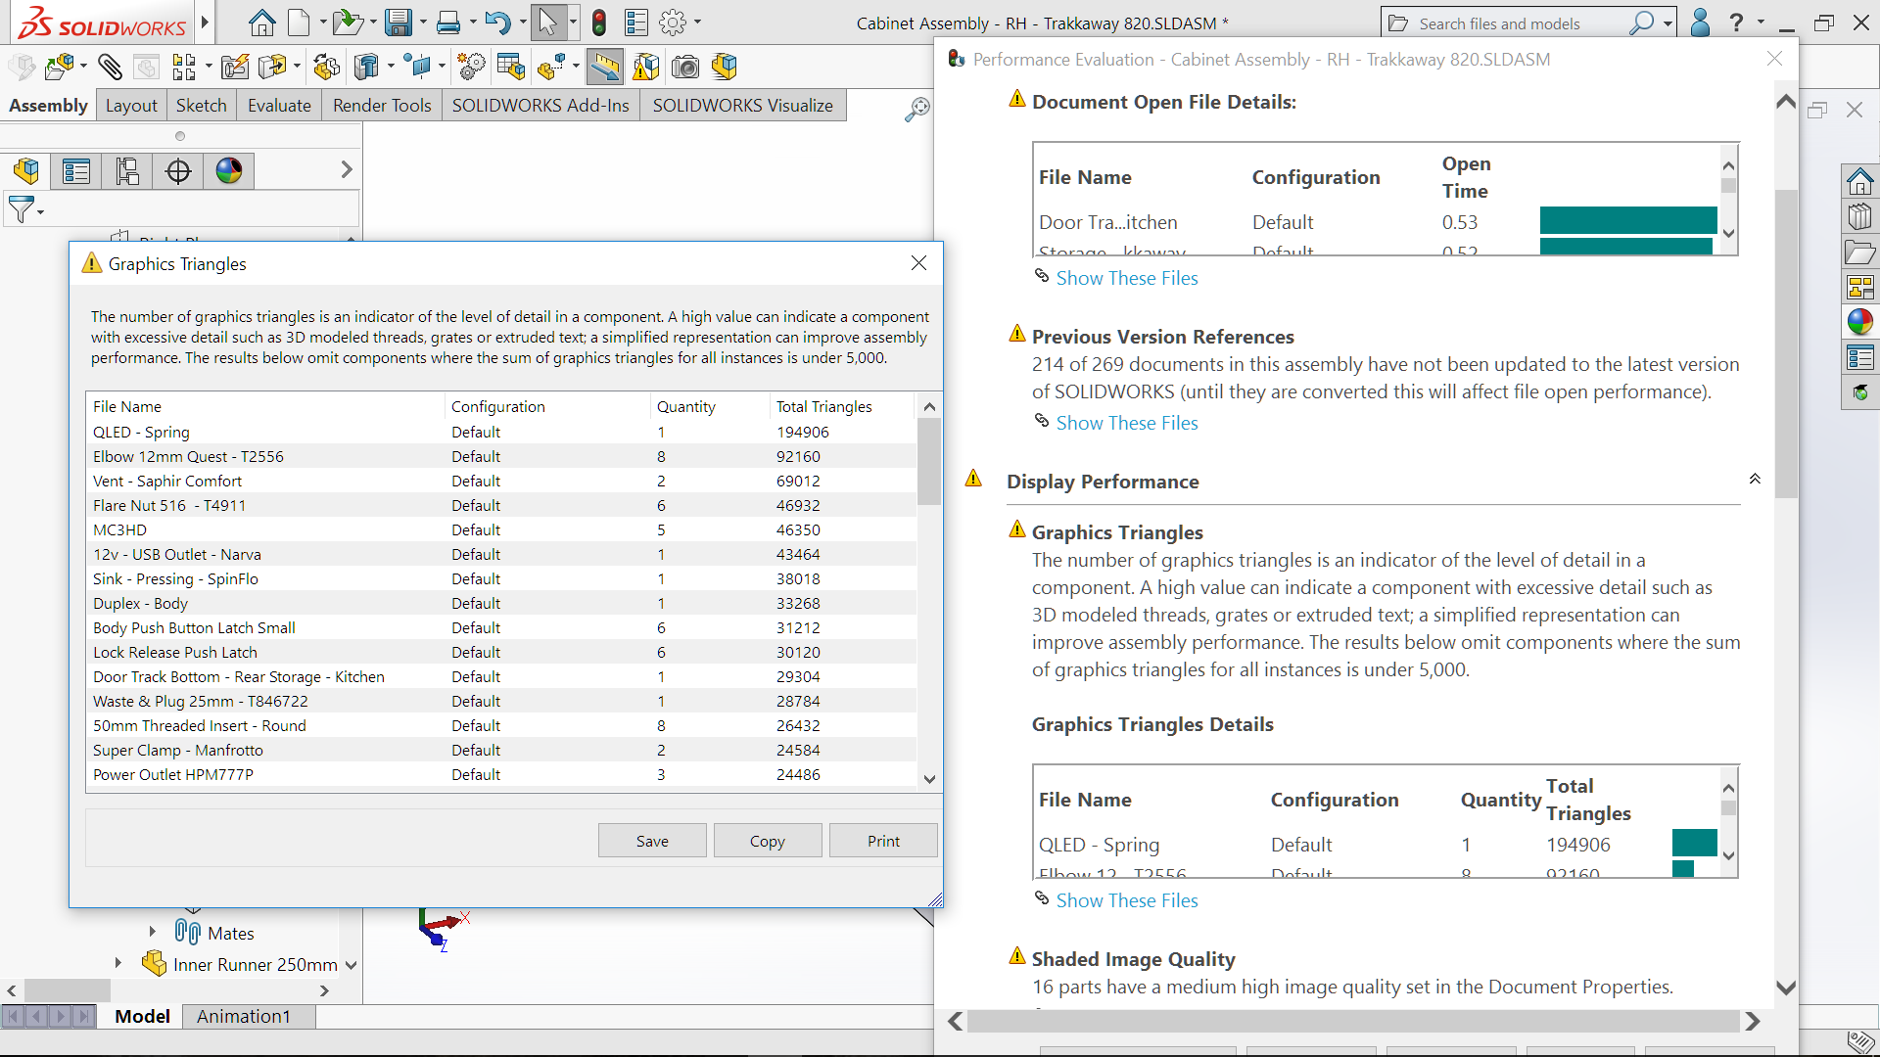Open the Save button dropdown arrow
The image size is (1880, 1057).
423,23
